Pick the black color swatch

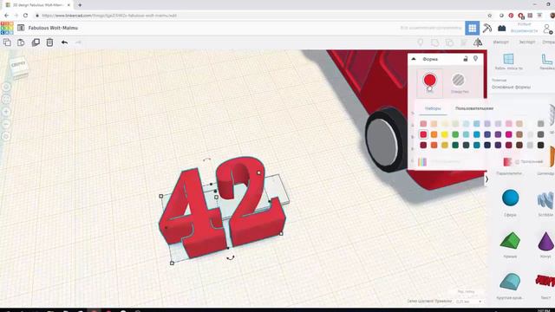click(x=540, y=145)
